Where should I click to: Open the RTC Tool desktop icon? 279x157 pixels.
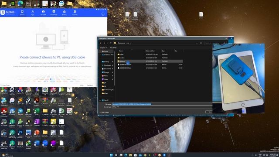pyautogui.click(x=70, y=112)
